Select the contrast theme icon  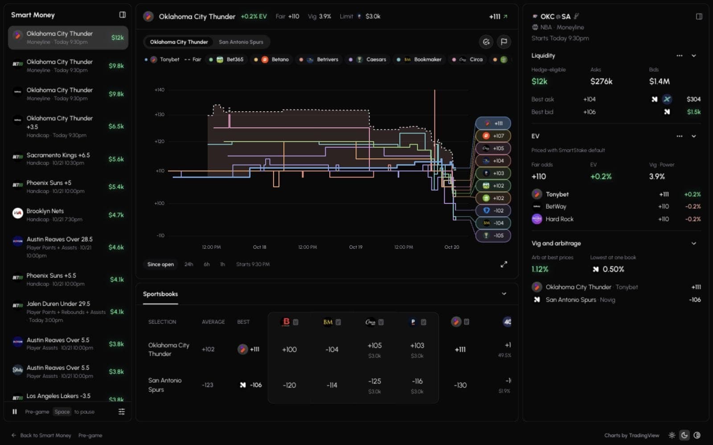[697, 435]
